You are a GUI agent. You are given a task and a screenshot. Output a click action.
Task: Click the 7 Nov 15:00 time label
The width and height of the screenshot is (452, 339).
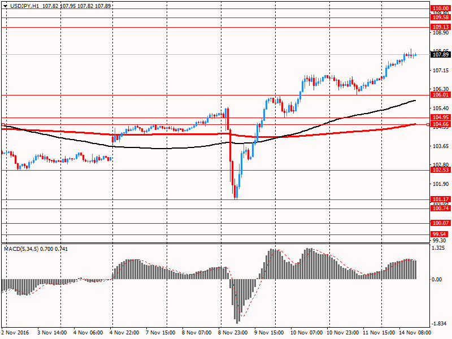160,333
